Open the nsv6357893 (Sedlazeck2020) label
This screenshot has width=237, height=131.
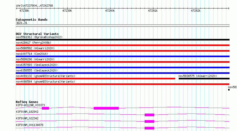click(x=37, y=65)
